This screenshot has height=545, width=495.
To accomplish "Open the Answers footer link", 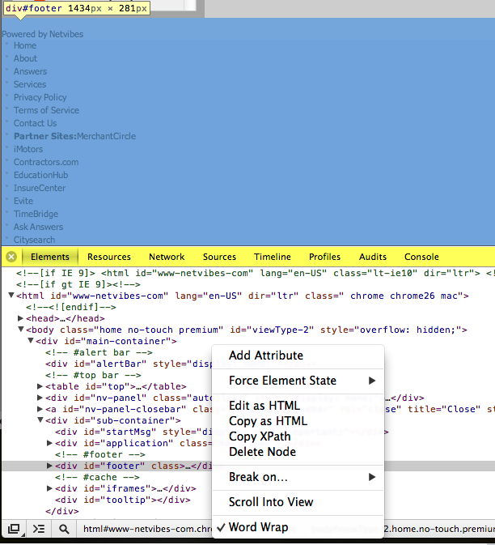I will tap(30, 71).
